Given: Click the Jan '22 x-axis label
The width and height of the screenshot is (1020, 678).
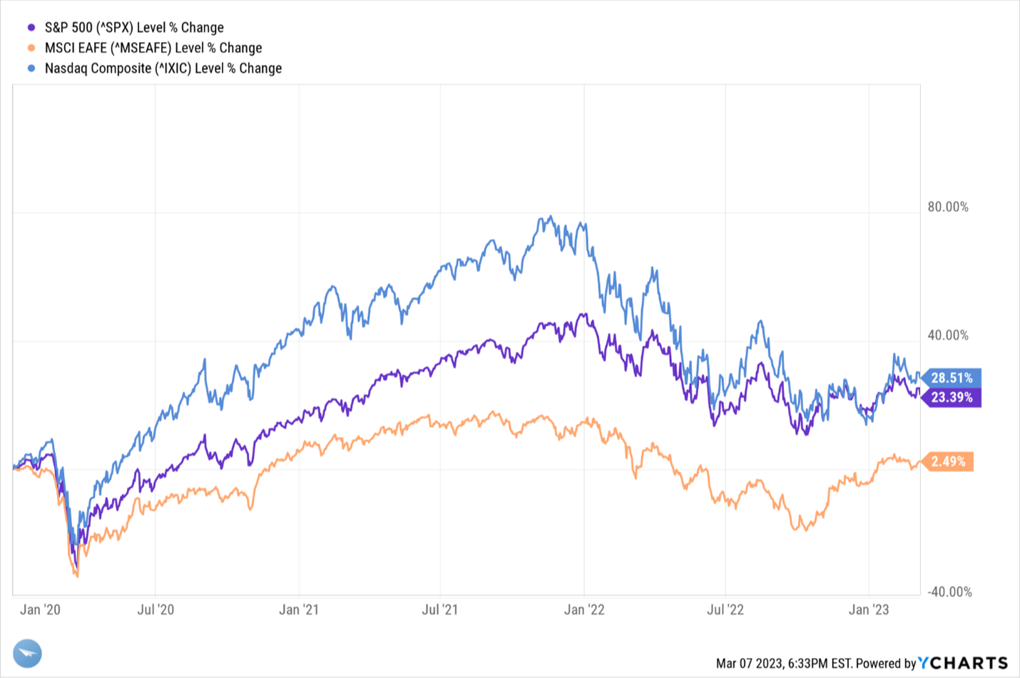Looking at the screenshot, I should 584,610.
